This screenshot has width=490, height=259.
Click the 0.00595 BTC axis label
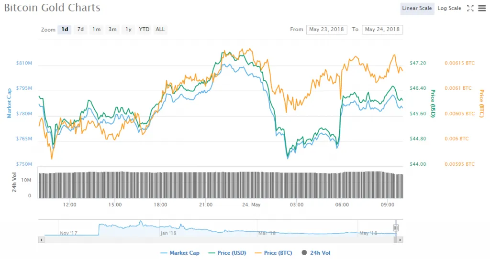point(460,164)
